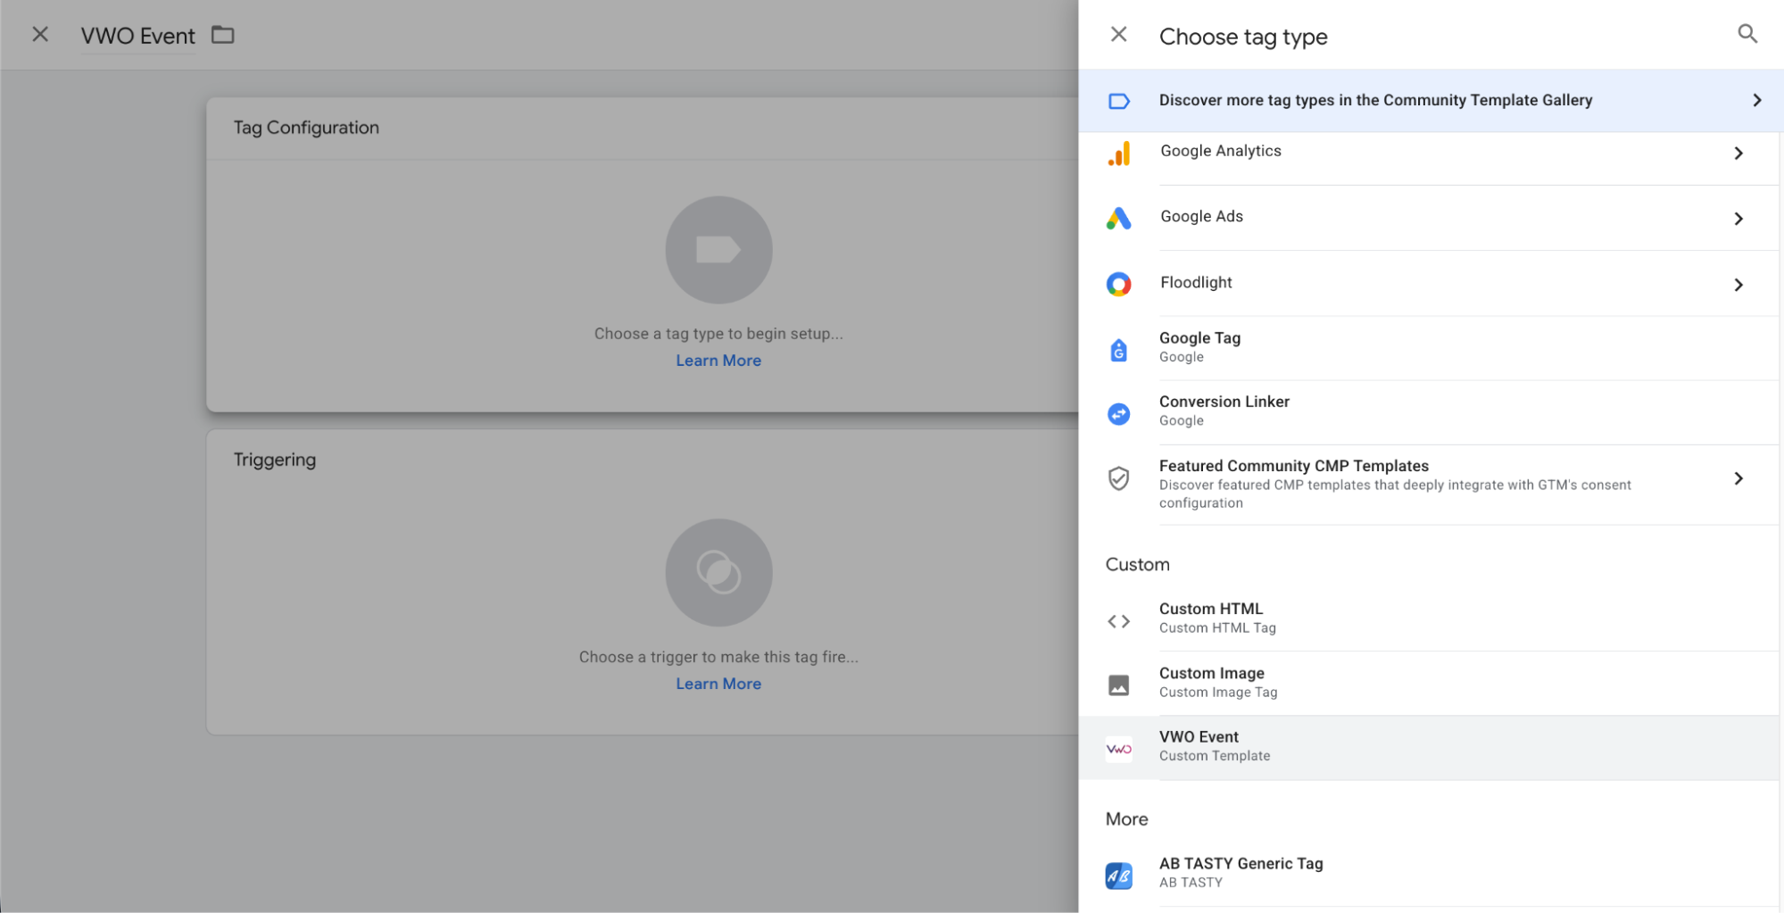
Task: Click the folder icon beside VWO Event
Action: pyautogui.click(x=222, y=35)
